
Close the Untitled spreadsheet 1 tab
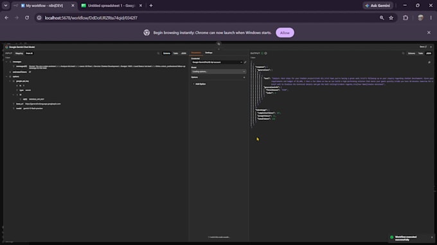click(141, 6)
